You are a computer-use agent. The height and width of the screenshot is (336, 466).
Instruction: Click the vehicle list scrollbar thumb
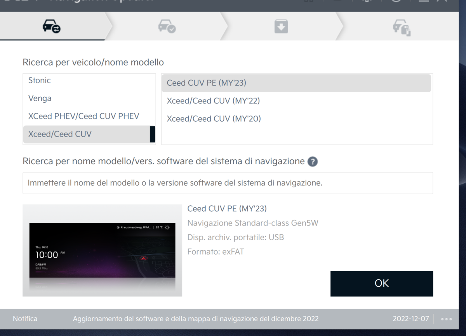(x=152, y=134)
